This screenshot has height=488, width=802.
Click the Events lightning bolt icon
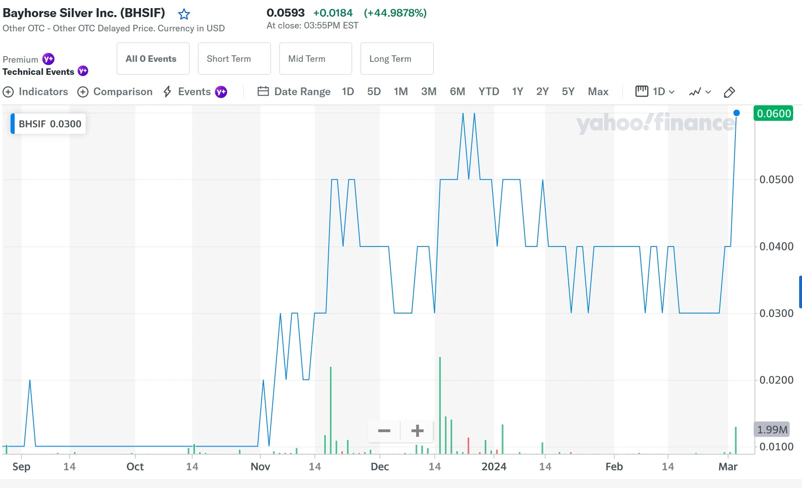(167, 91)
